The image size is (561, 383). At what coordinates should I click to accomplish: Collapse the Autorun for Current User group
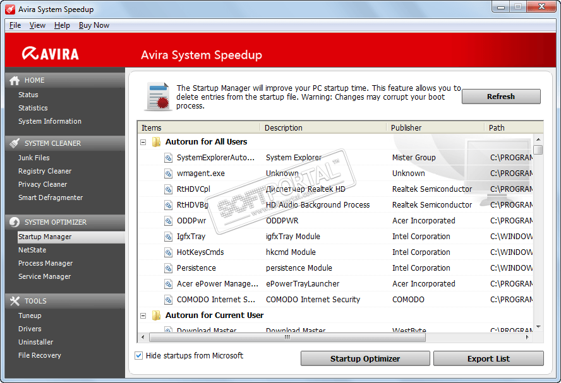[x=143, y=316]
